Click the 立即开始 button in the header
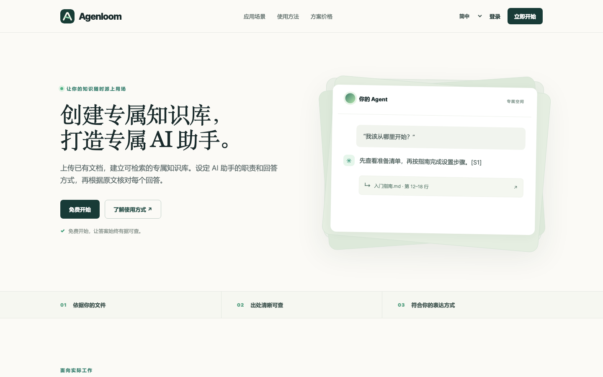This screenshot has height=377, width=603. [x=525, y=16]
